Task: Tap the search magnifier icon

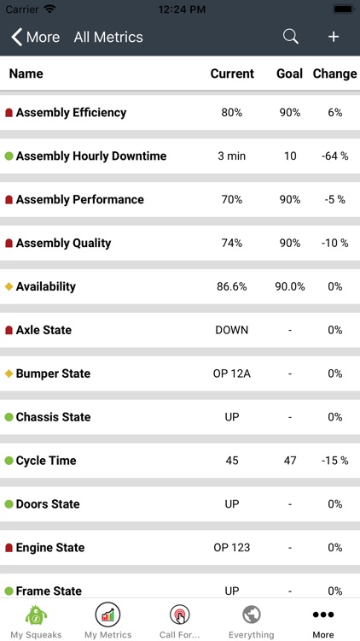Action: pyautogui.click(x=291, y=37)
